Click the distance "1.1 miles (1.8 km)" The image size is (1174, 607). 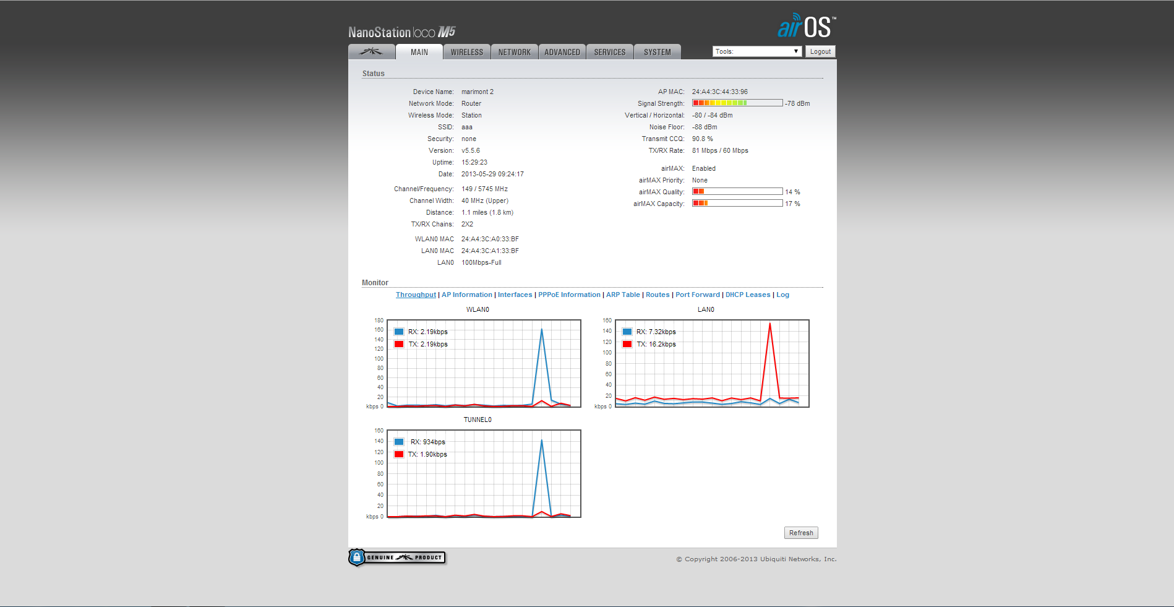pyautogui.click(x=487, y=212)
